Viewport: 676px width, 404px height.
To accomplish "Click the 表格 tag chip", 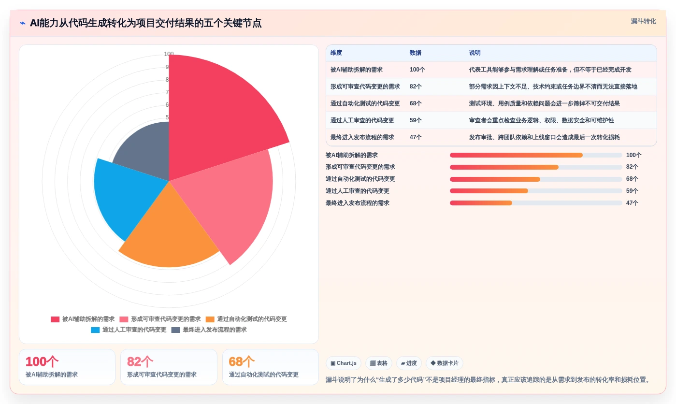I will [379, 363].
